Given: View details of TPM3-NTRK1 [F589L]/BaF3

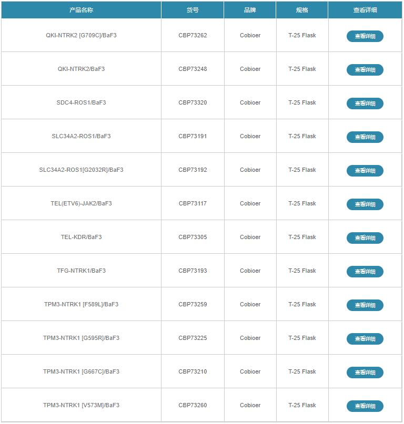Looking at the screenshot, I should tap(365, 305).
